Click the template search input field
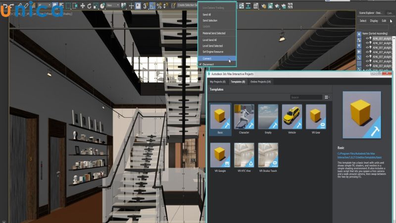Screen dimensions: 396x223 (305, 98)
